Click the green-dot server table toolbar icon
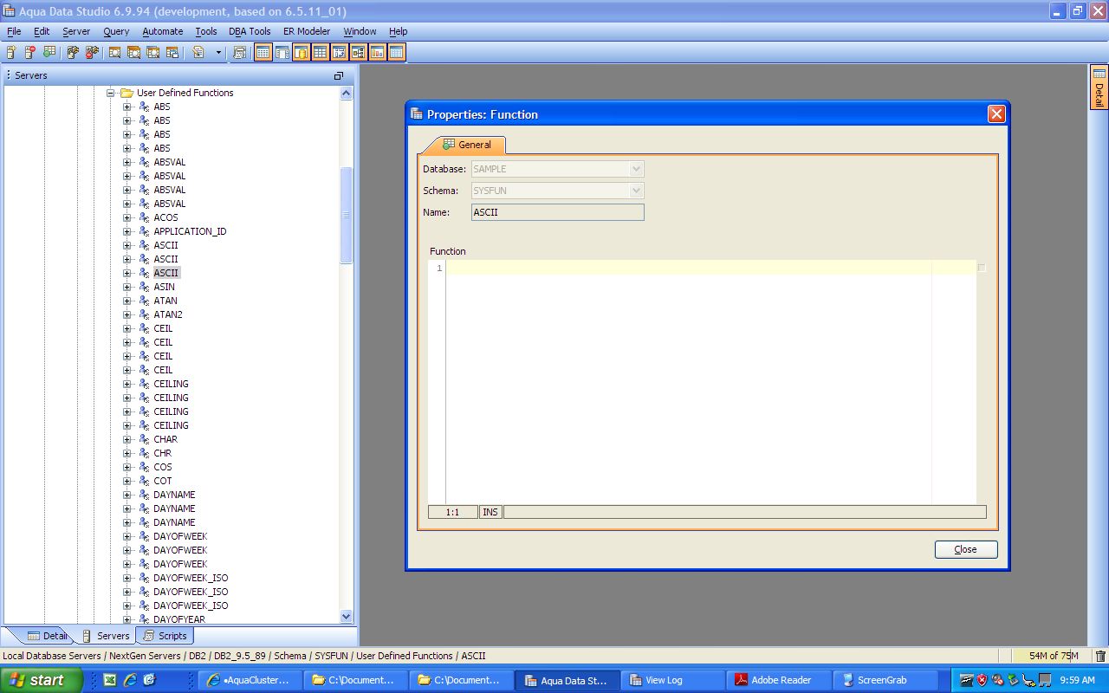 click(49, 53)
